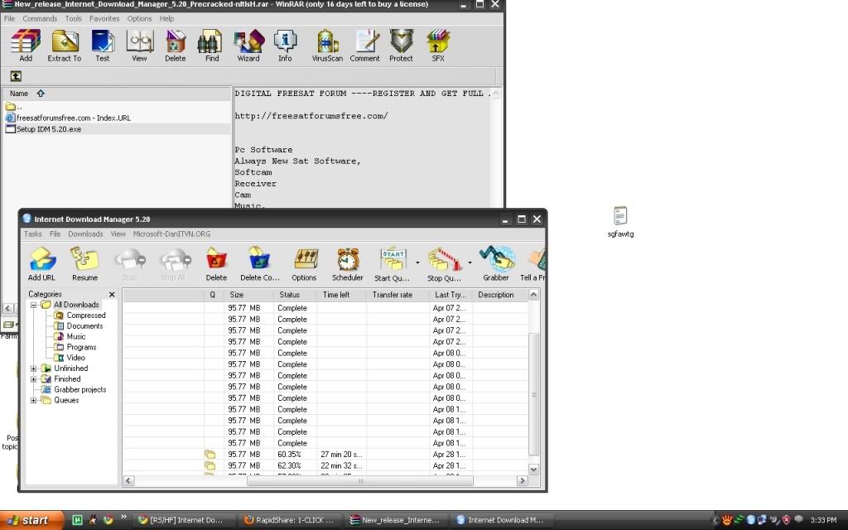Open the View tool in WinRAR
The image size is (848, 530).
tap(139, 46)
